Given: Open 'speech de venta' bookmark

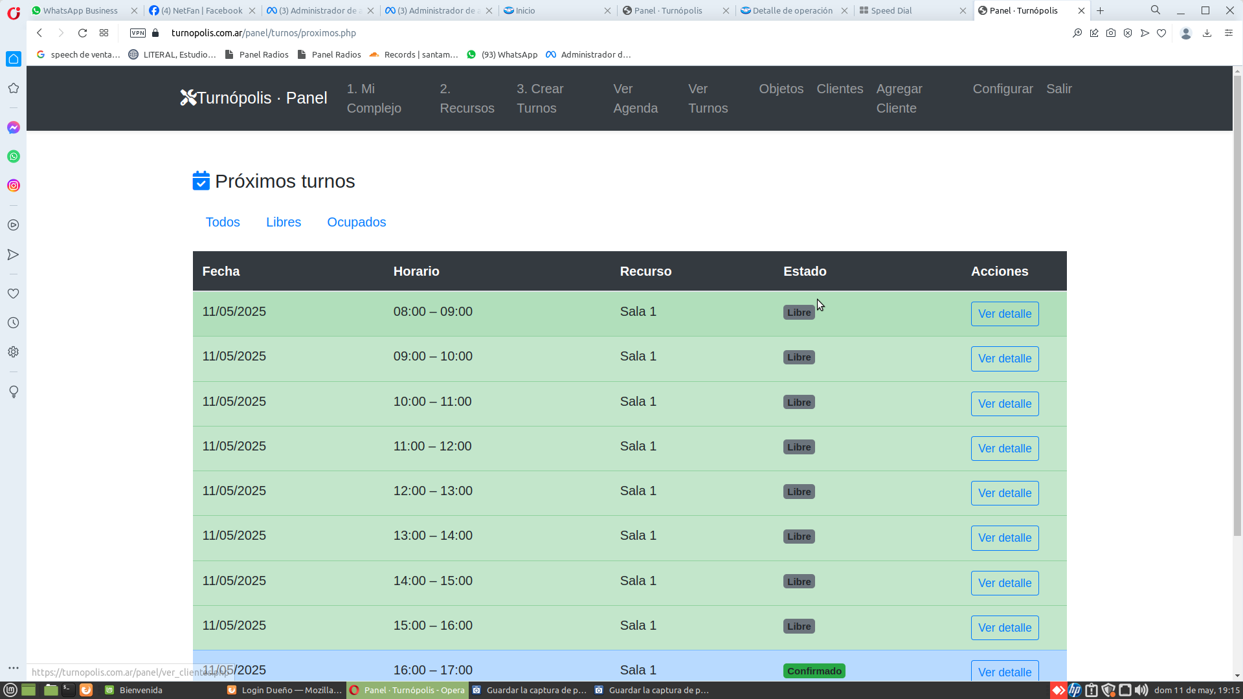Looking at the screenshot, I should [x=78, y=54].
